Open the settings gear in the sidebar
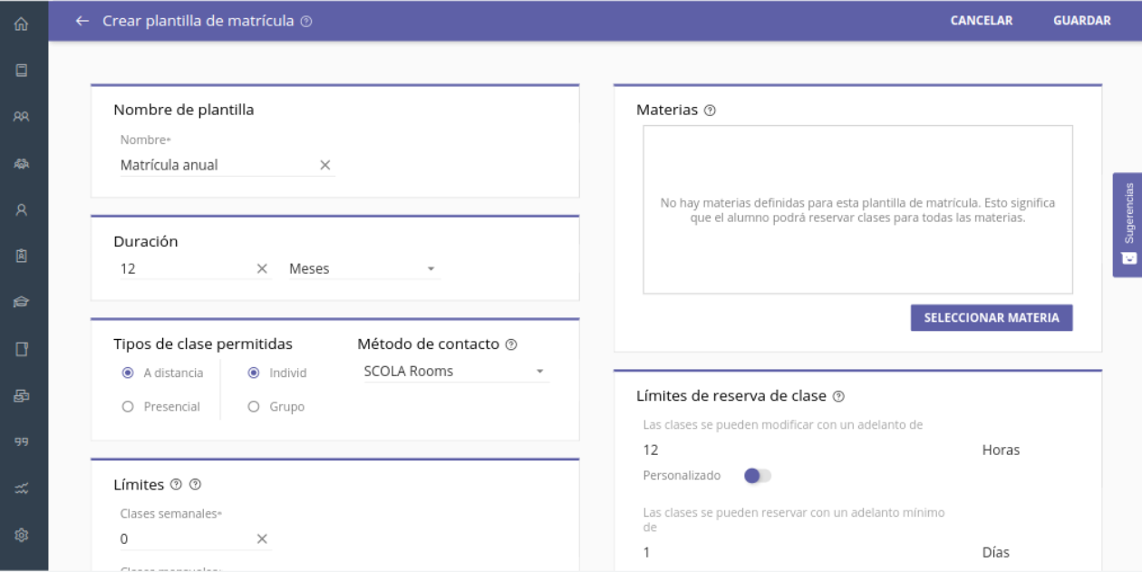The height and width of the screenshot is (572, 1142). (x=22, y=537)
